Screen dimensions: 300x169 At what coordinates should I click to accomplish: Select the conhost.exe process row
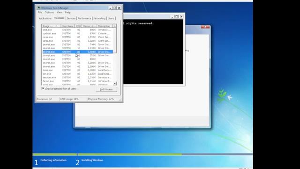(x=77, y=33)
